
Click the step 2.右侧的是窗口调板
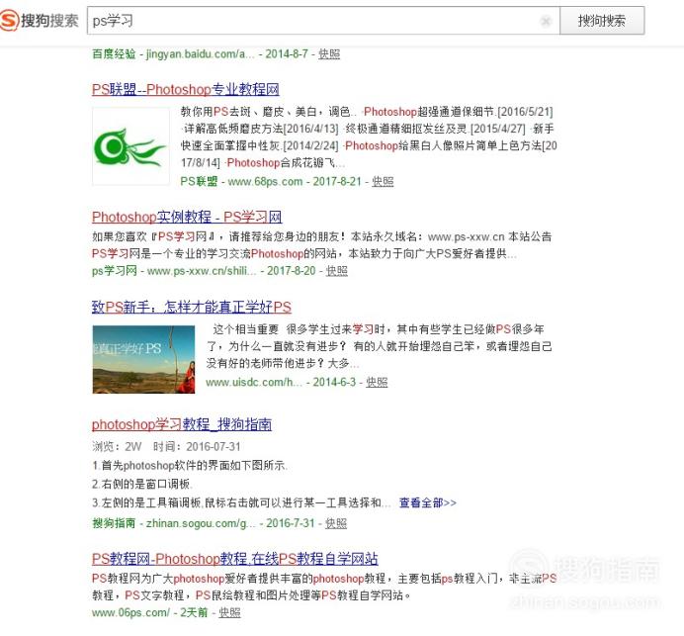click(142, 484)
